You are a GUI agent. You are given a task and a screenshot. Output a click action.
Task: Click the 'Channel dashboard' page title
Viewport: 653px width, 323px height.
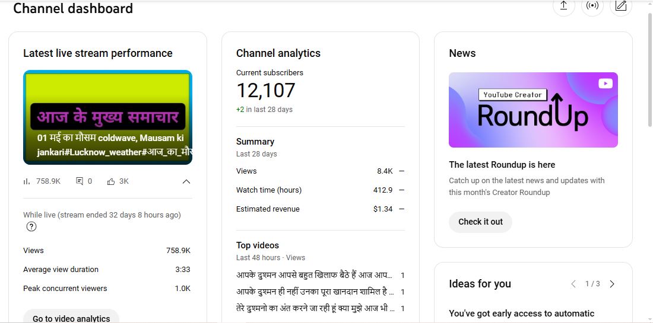tap(73, 8)
